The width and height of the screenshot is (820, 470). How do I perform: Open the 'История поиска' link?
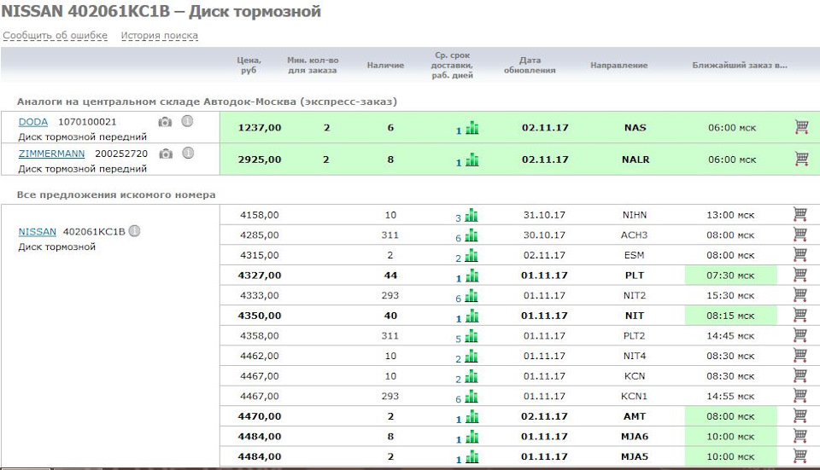[x=160, y=36]
